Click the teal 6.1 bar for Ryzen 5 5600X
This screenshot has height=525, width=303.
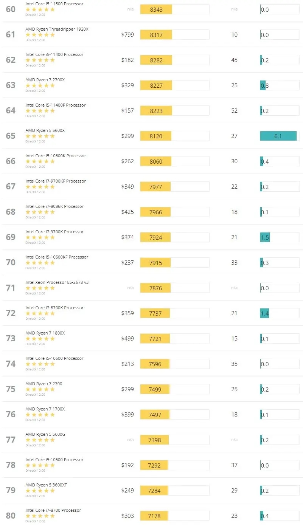(279, 136)
